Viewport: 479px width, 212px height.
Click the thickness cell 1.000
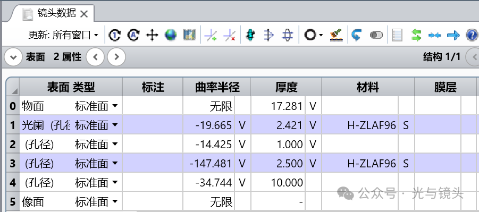[x=278, y=144]
